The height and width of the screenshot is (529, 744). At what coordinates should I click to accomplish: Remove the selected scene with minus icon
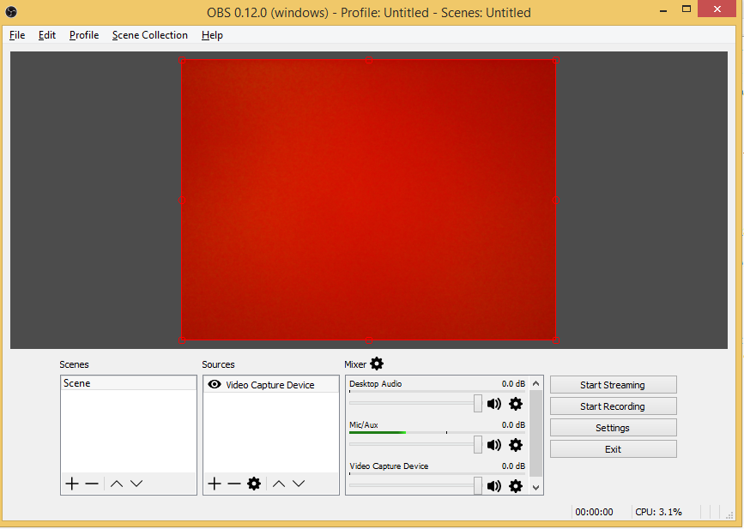pyautogui.click(x=92, y=484)
